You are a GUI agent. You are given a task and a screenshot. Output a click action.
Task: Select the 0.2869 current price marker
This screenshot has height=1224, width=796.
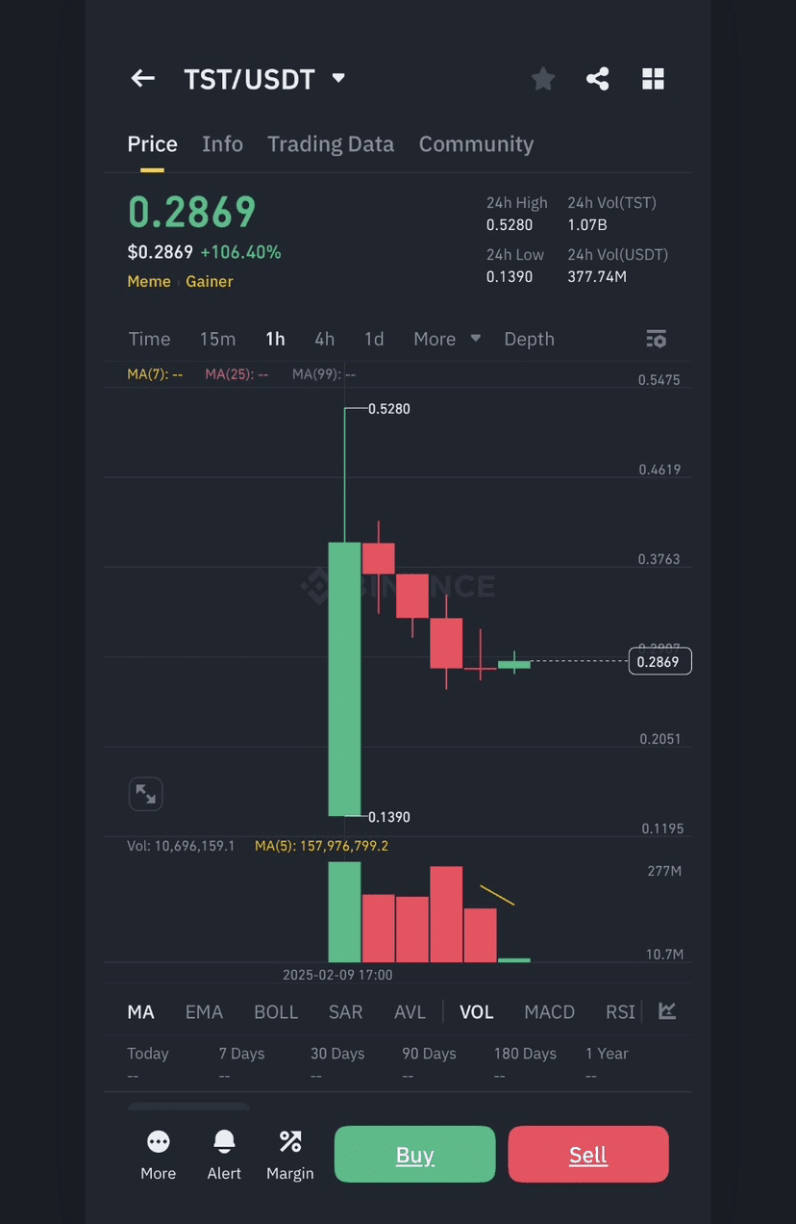tap(659, 661)
